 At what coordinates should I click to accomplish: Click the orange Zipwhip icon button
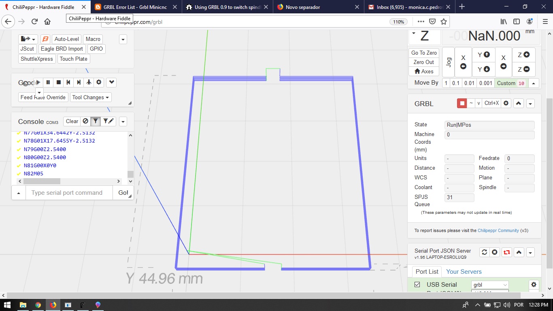click(45, 39)
